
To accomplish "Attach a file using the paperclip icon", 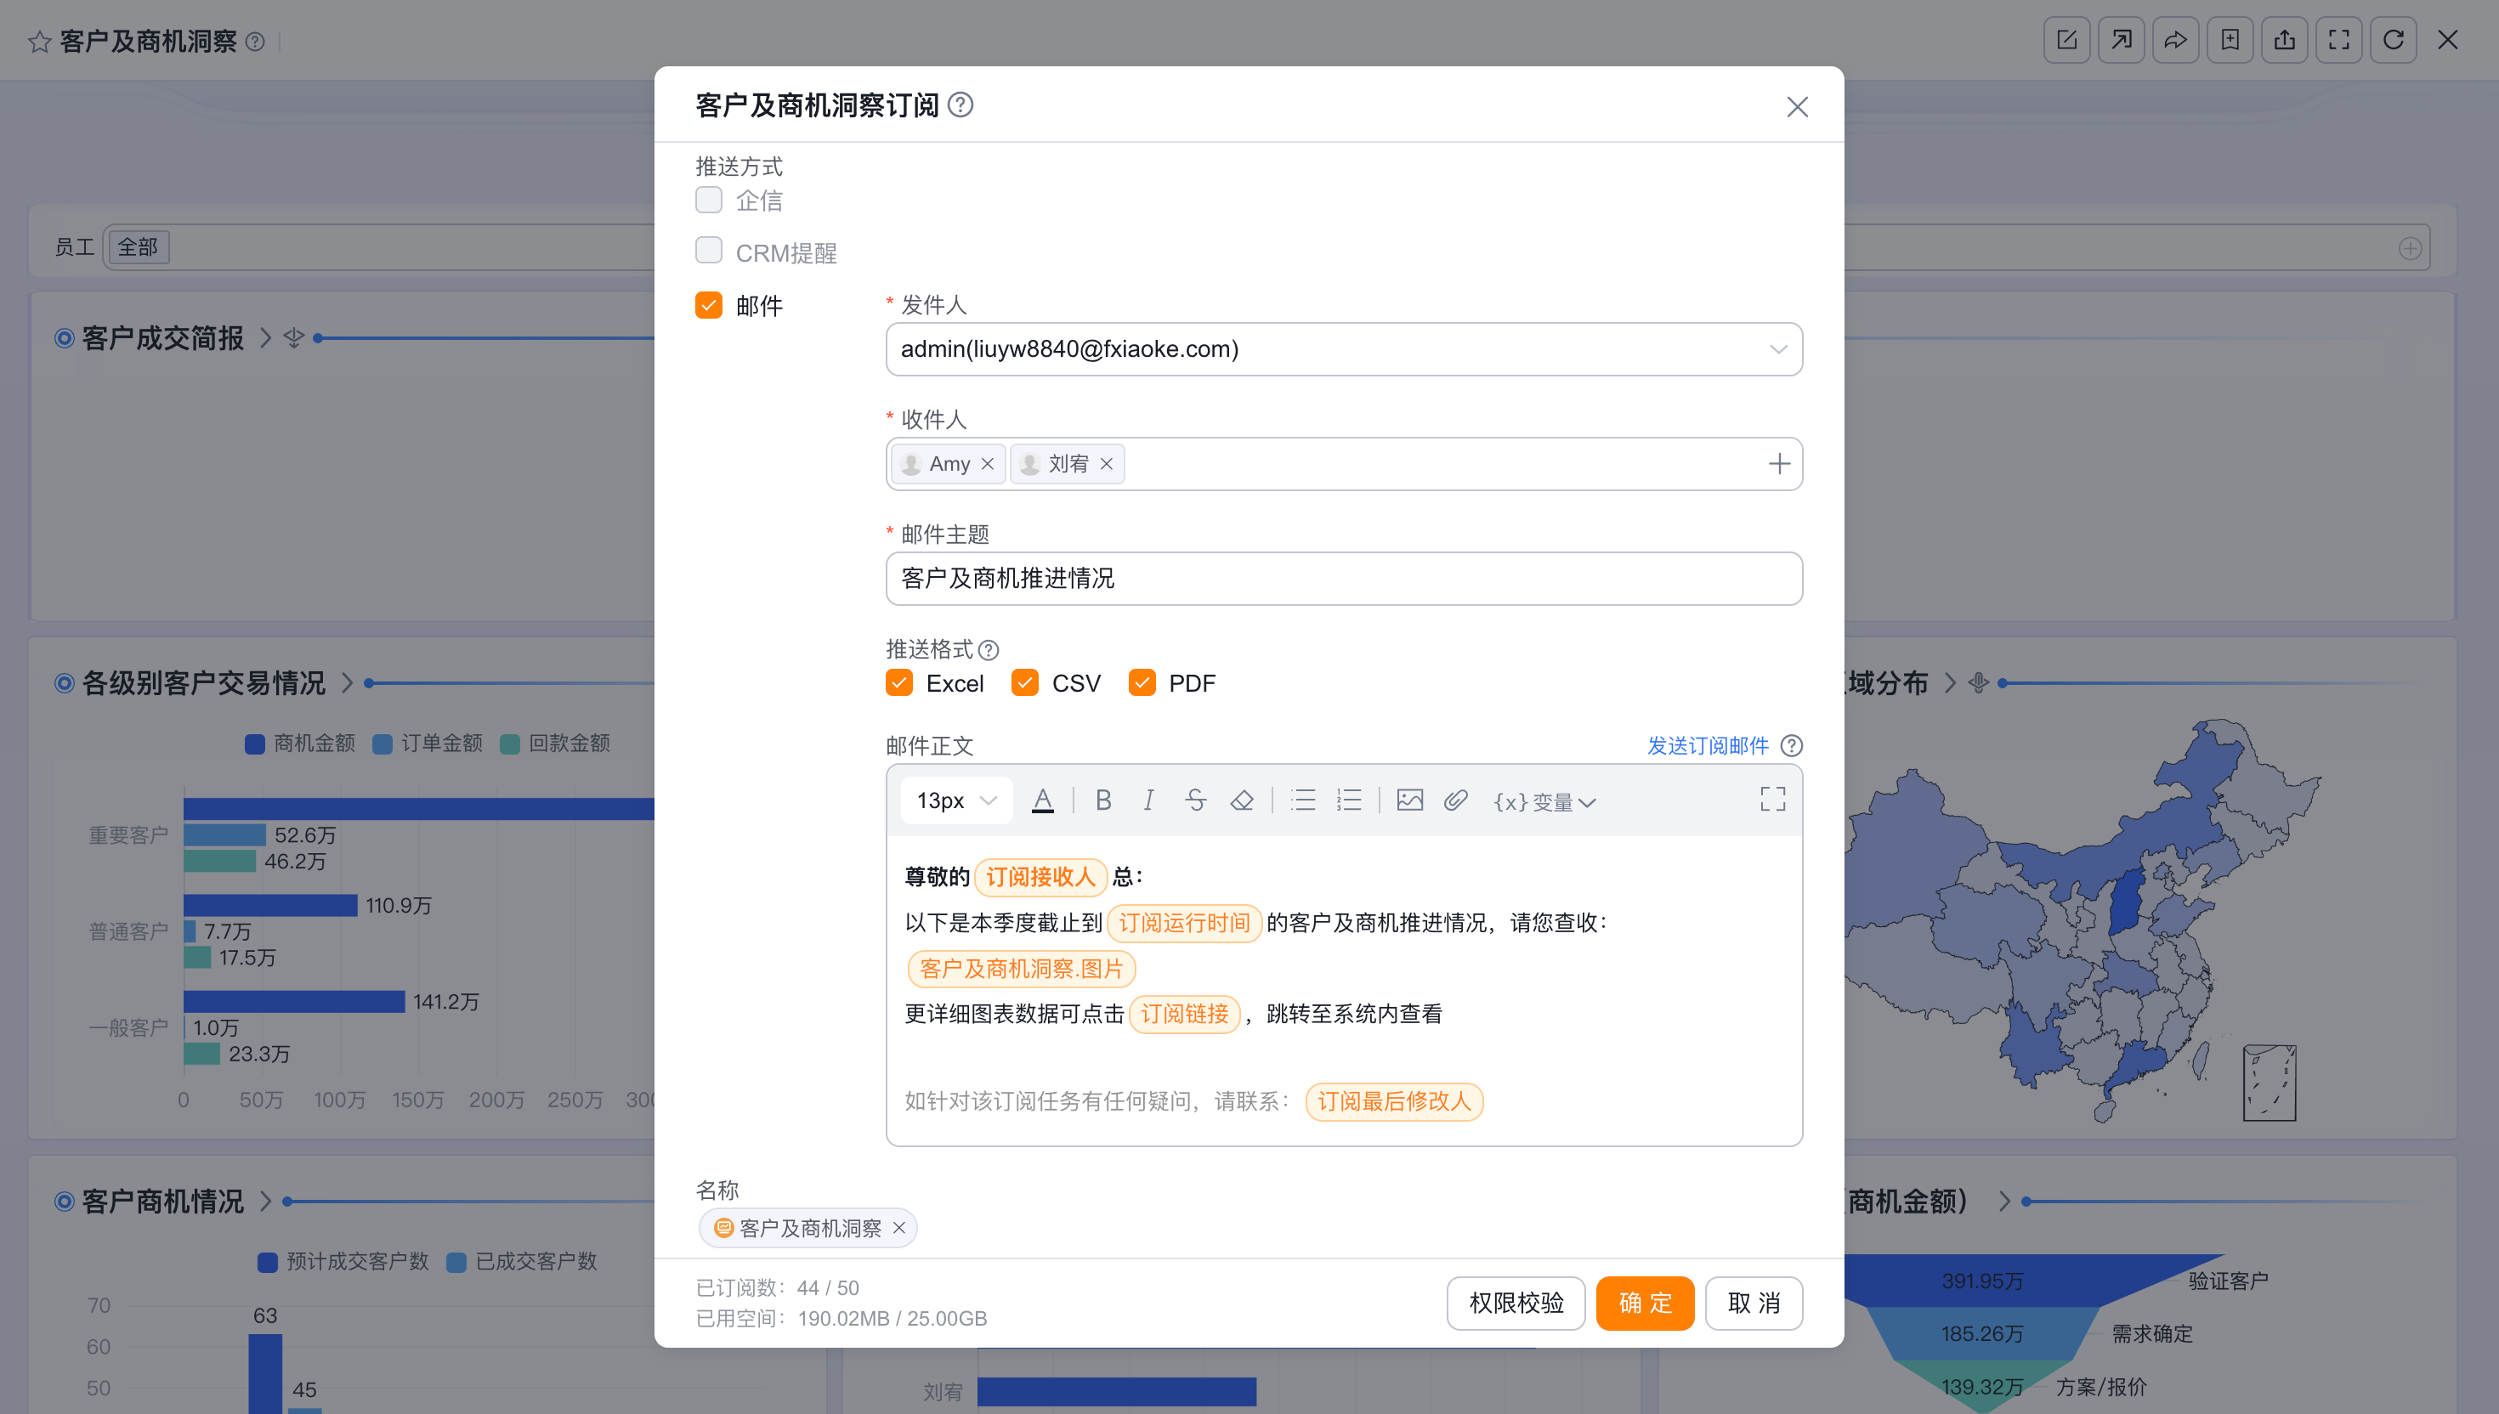I will (1455, 800).
